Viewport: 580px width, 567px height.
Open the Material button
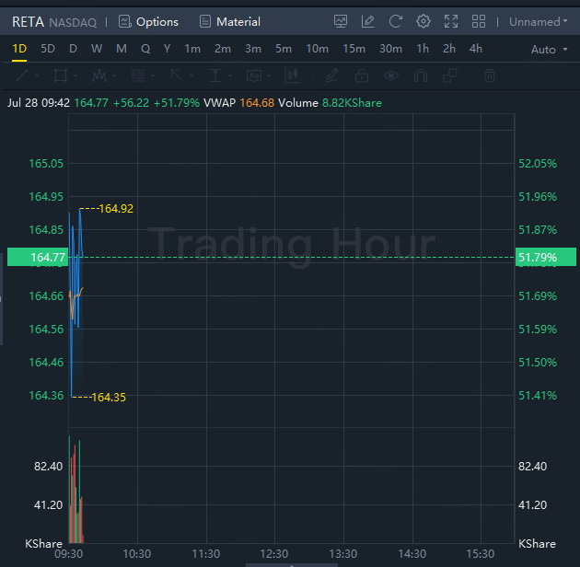point(230,21)
